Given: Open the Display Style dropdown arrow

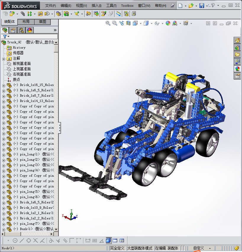Looking at the screenshot, I should [151, 24].
